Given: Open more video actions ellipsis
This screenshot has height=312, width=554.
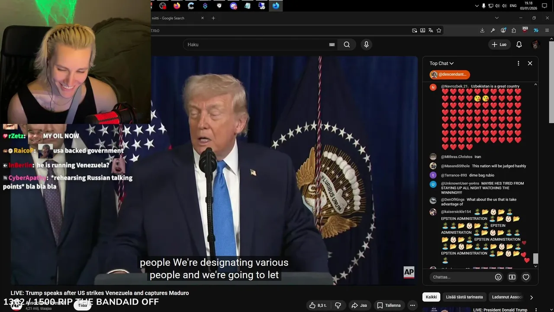Looking at the screenshot, I should tap(412, 305).
